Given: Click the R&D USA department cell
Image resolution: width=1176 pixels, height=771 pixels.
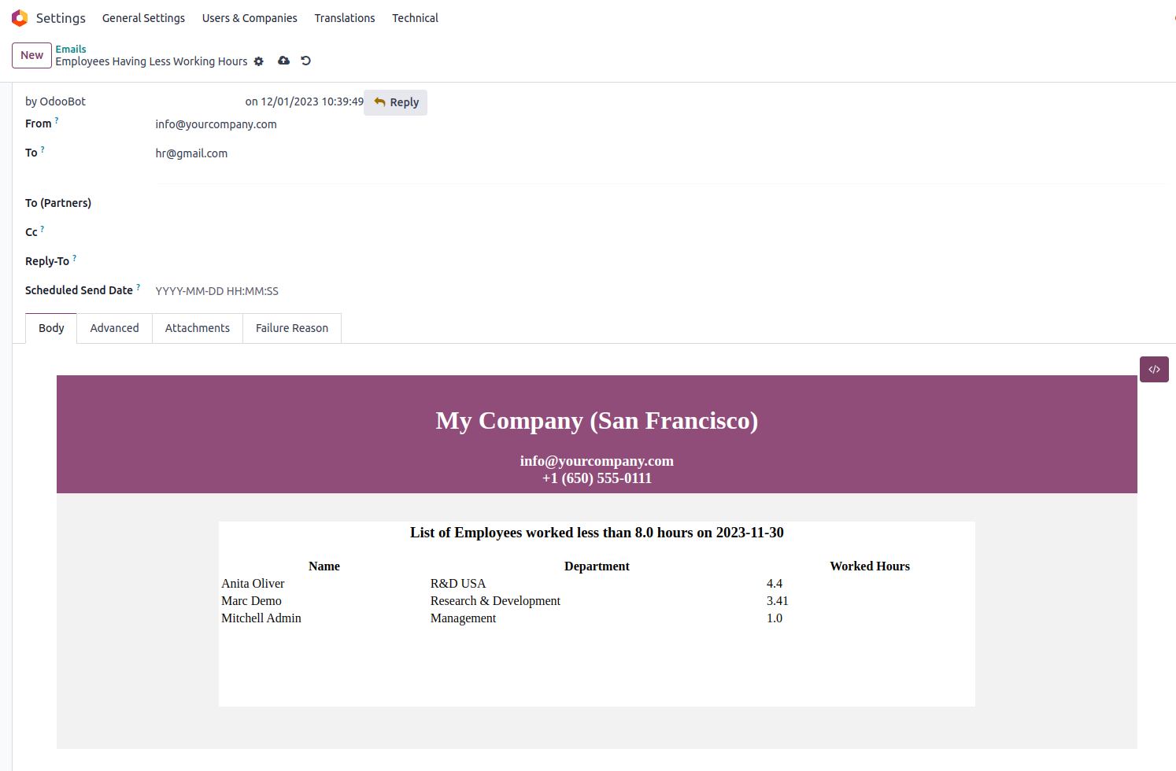Looking at the screenshot, I should pyautogui.click(x=458, y=584).
